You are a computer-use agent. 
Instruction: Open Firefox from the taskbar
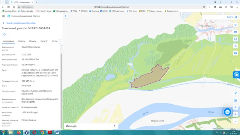[x=19, y=132]
